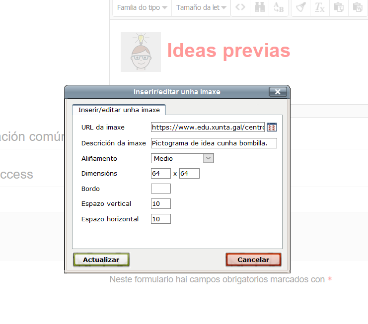Expand the Familia do tipo dropdown
368x324 pixels.
pos(142,8)
